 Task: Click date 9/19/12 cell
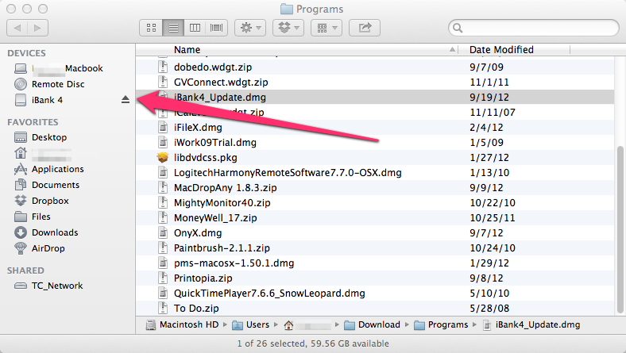click(x=489, y=98)
